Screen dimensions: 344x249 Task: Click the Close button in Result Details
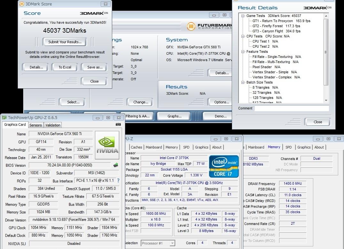coord(318,122)
